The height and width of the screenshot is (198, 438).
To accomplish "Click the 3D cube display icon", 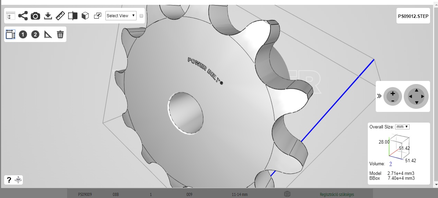I will pyautogui.click(x=85, y=16).
